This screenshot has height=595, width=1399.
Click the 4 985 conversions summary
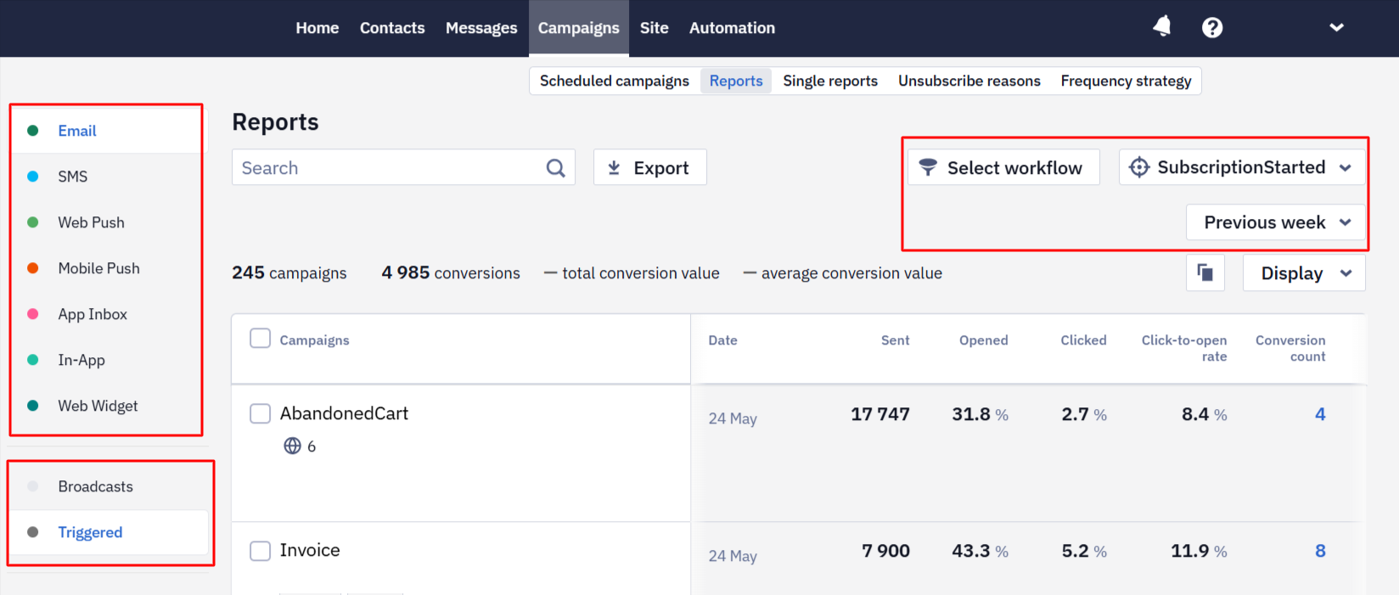451,272
